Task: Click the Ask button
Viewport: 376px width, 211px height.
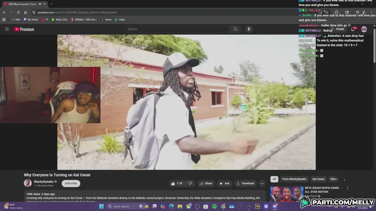Action: 224,183
